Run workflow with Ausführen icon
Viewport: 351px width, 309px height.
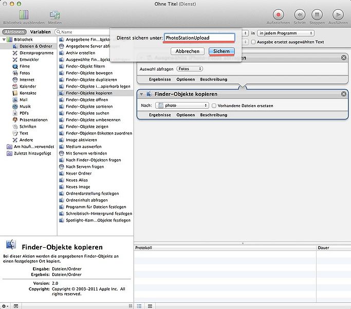pyautogui.click(x=338, y=14)
